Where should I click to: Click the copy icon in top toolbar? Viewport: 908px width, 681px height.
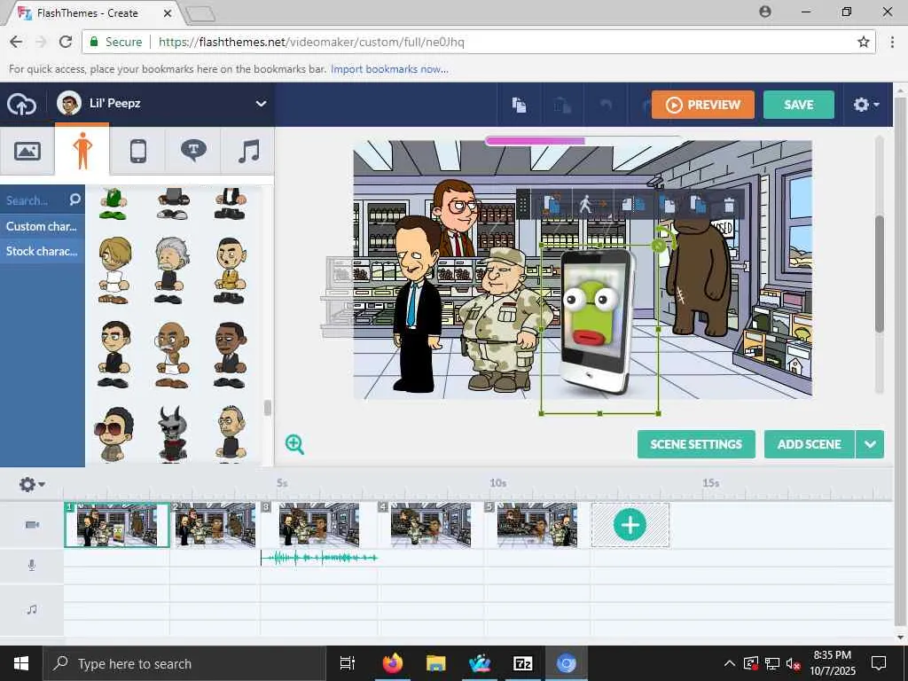[x=519, y=105]
